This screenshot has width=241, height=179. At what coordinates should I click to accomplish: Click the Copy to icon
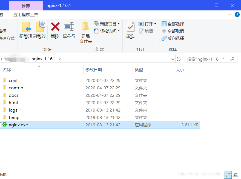tap(40, 26)
